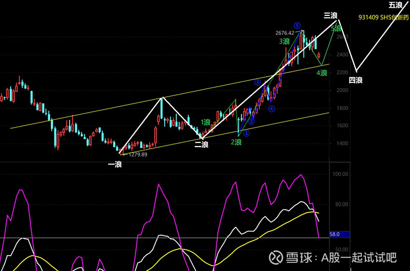
Task: Click the white 三浪 wave label
Action: coord(331,16)
